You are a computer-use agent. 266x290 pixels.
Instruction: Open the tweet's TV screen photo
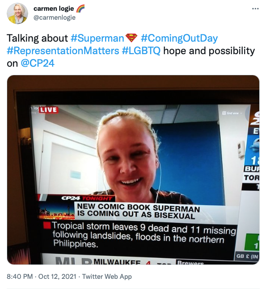coord(133,170)
